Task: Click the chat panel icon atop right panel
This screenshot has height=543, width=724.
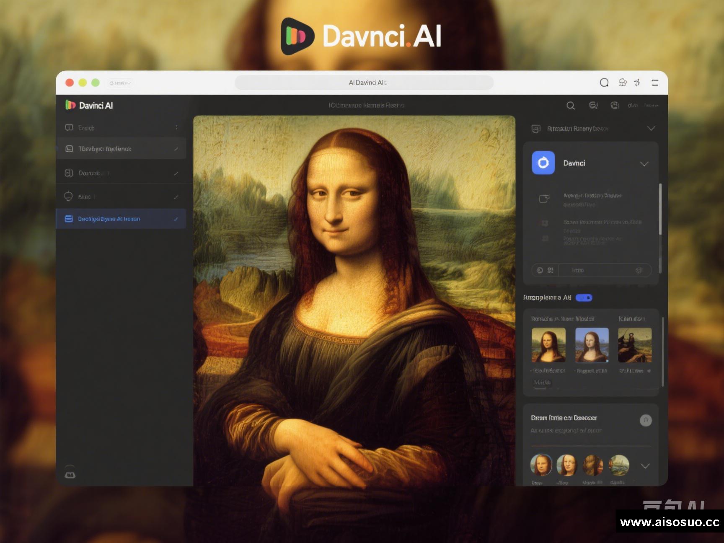Action: (535, 129)
